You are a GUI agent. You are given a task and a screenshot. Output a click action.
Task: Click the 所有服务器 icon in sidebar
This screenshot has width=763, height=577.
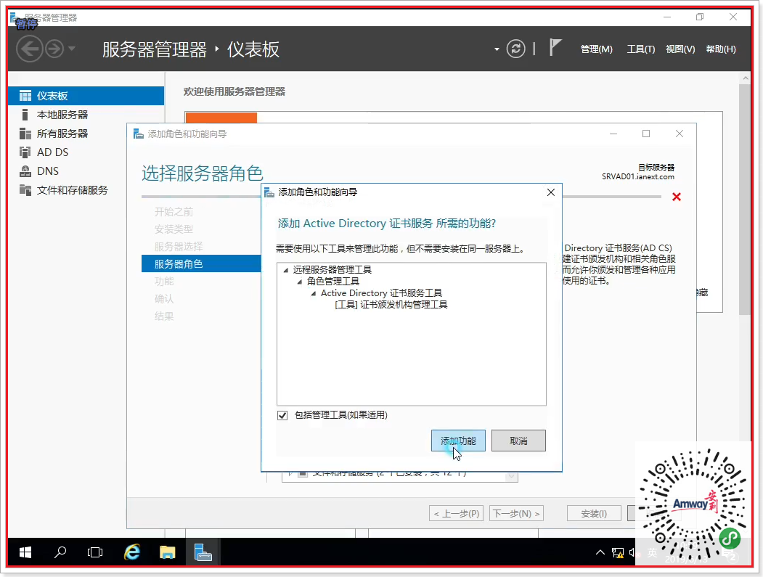[25, 134]
